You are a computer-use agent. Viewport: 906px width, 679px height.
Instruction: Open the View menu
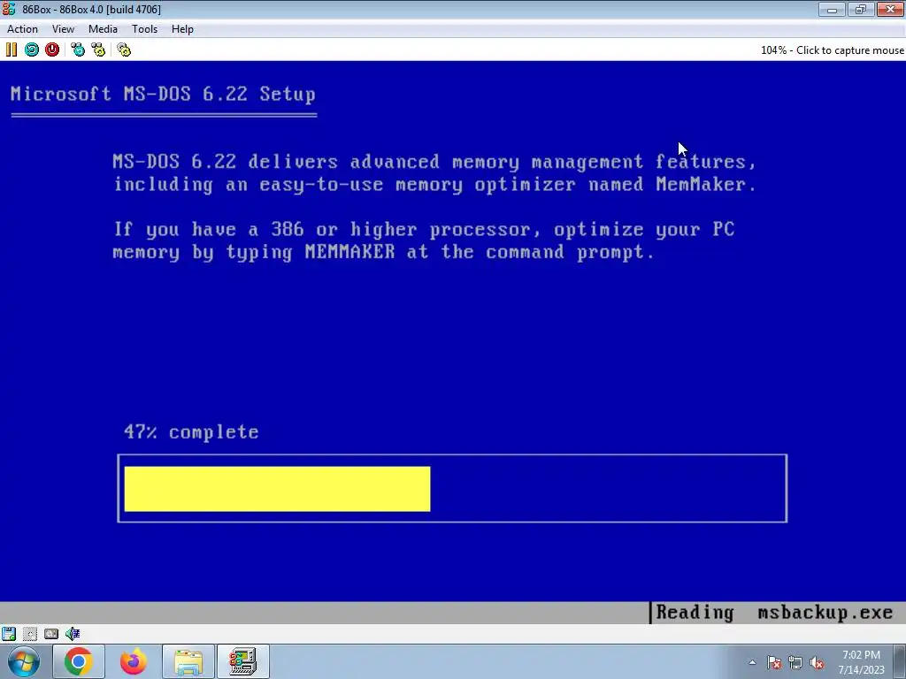63,29
